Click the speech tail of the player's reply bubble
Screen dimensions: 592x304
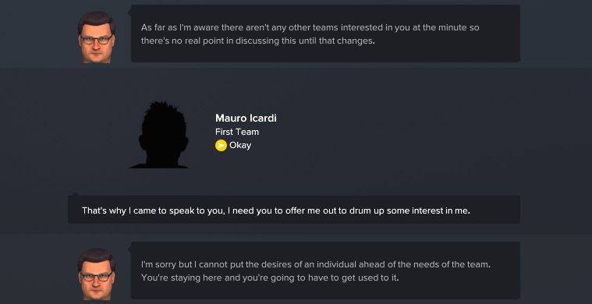(76, 194)
